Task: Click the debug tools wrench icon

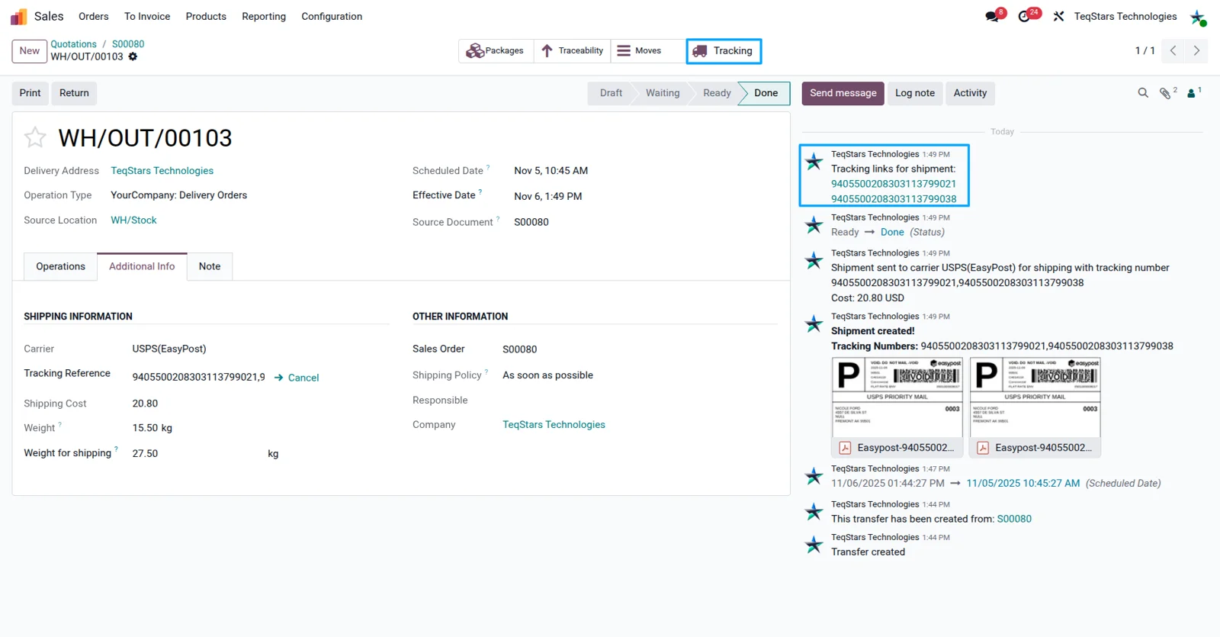Action: 1058,16
